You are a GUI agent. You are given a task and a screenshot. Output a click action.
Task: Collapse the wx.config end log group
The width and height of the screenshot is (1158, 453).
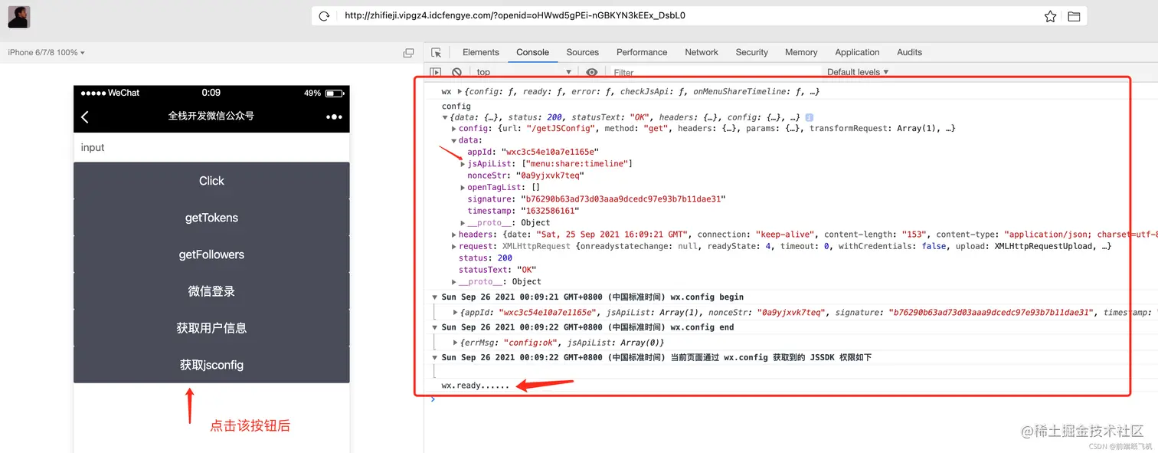[x=435, y=327]
